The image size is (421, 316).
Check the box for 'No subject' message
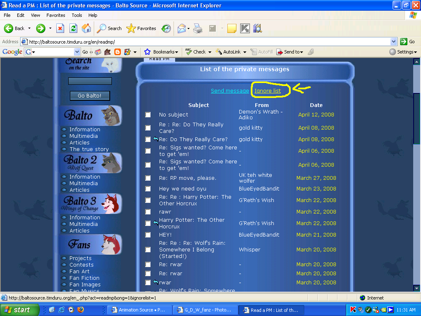[148, 115]
